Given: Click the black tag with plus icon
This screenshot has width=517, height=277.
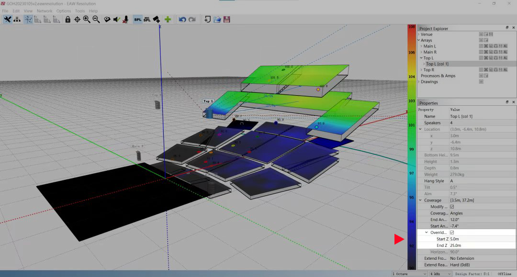Looking at the screenshot, I should tap(157, 20).
